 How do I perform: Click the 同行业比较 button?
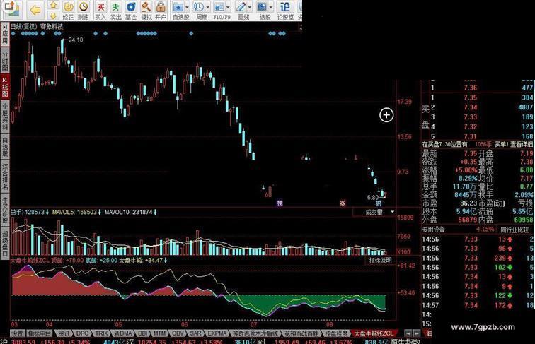coord(514,230)
